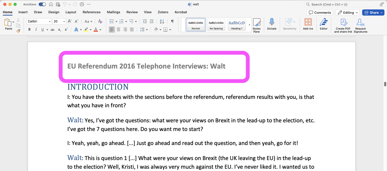Toggle Bold formatting
This screenshot has height=171, width=387.
(29, 30)
